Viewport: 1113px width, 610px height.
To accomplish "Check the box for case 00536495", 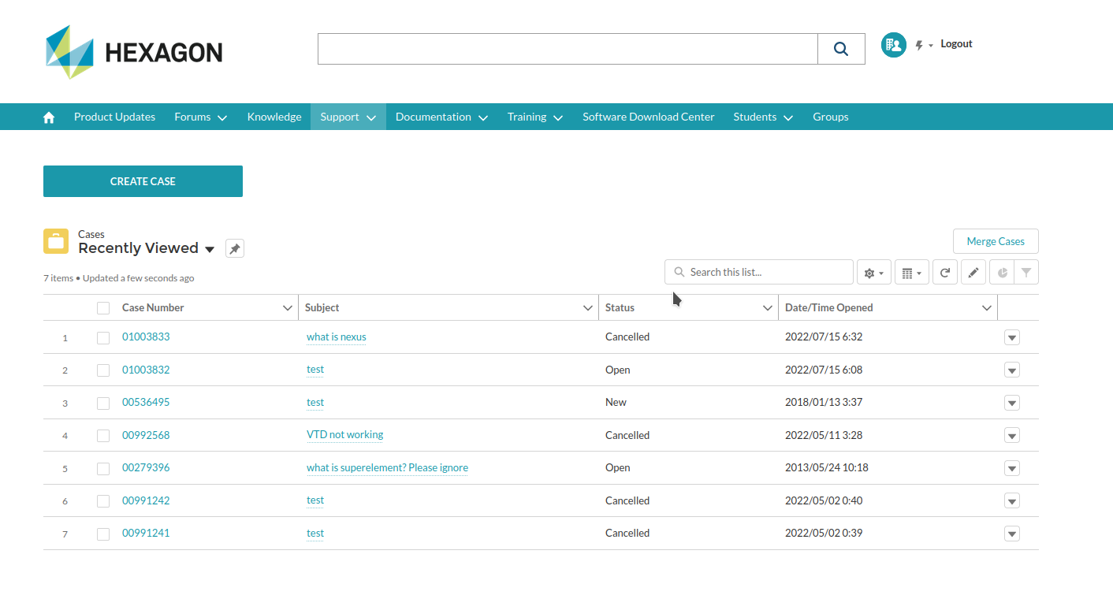I will click(x=103, y=403).
